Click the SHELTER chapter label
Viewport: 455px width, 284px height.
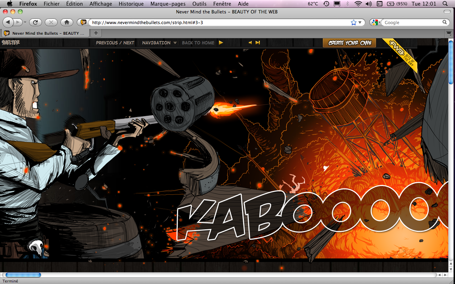11,43
